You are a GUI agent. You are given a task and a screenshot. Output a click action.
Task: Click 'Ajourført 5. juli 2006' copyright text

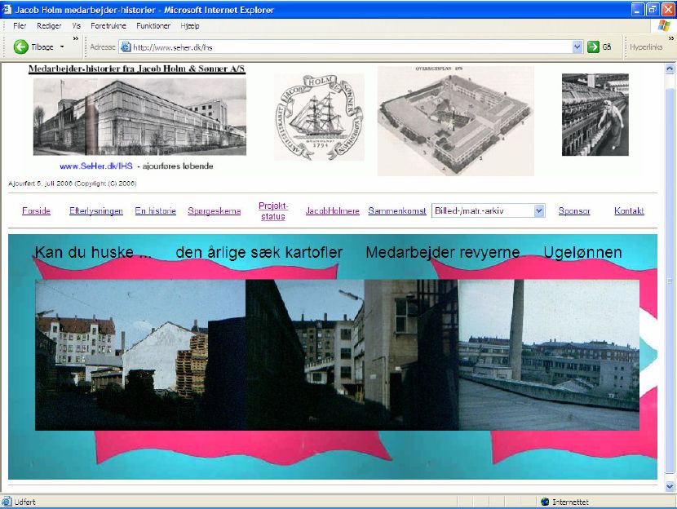point(73,184)
